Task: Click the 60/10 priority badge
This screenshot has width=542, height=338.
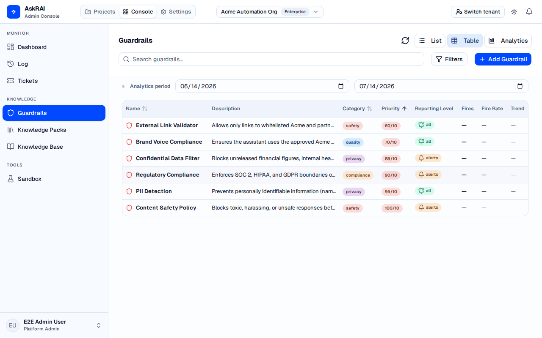Action: click(391, 126)
